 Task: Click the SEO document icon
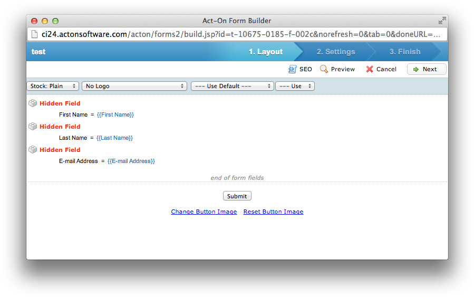[292, 69]
